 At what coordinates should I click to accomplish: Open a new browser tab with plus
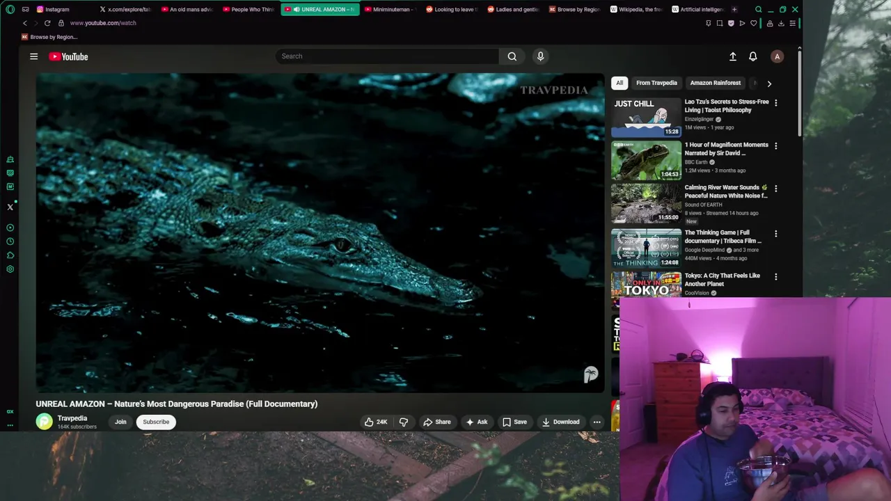click(734, 9)
